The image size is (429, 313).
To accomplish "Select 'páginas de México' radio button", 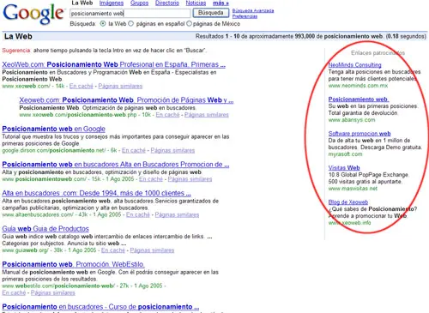I will (x=189, y=24).
